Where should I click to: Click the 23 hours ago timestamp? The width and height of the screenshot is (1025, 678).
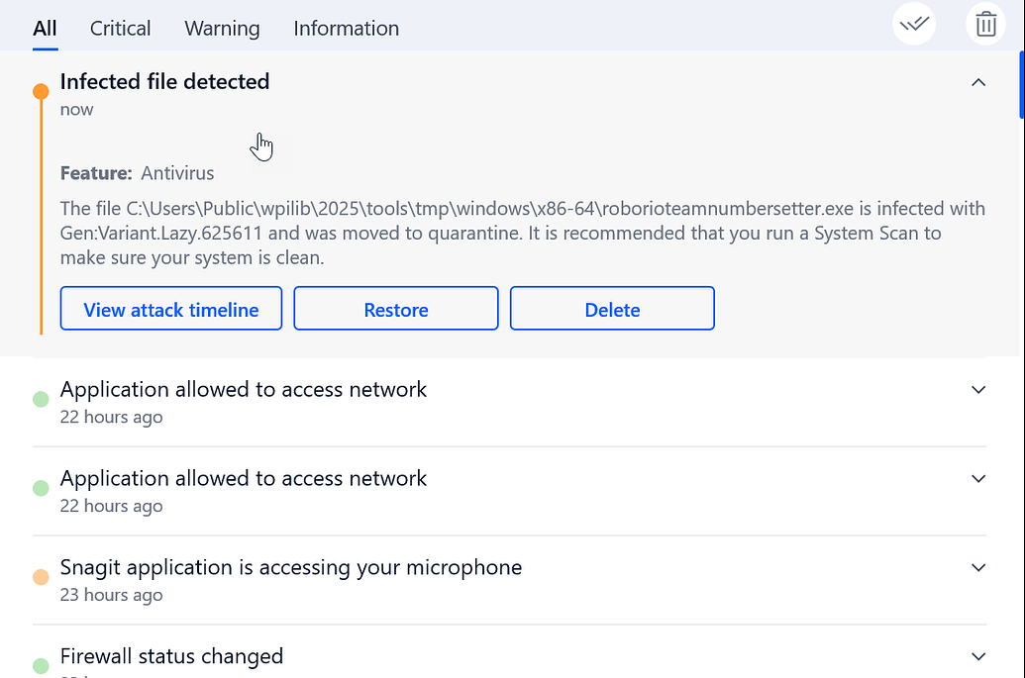(111, 595)
